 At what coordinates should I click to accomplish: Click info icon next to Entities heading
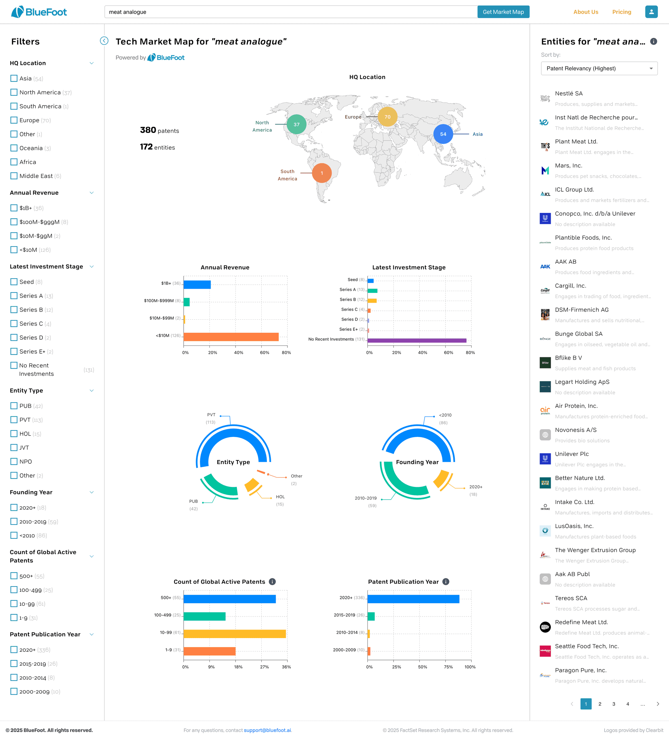[653, 41]
